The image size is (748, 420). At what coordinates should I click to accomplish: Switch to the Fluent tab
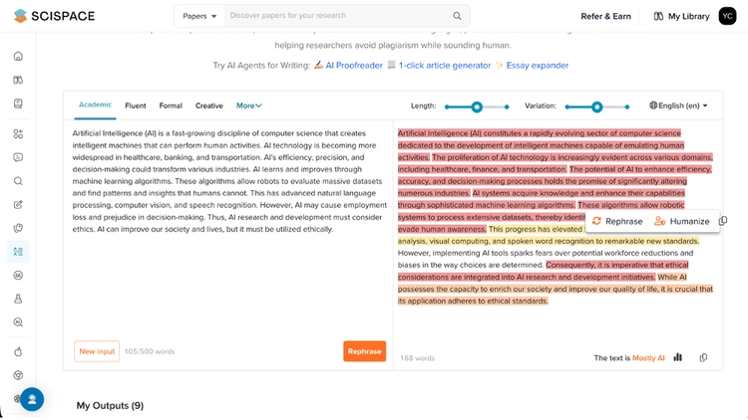pos(136,105)
